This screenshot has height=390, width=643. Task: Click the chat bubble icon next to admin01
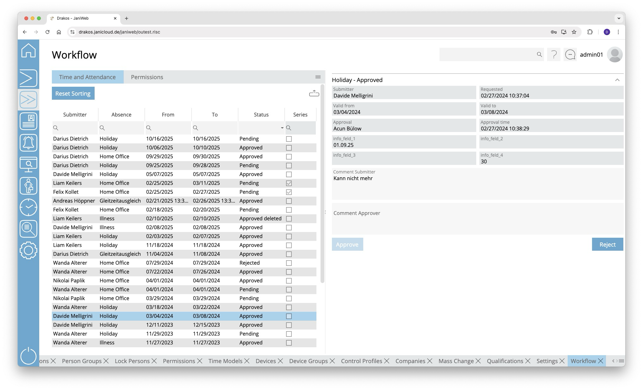[570, 55]
